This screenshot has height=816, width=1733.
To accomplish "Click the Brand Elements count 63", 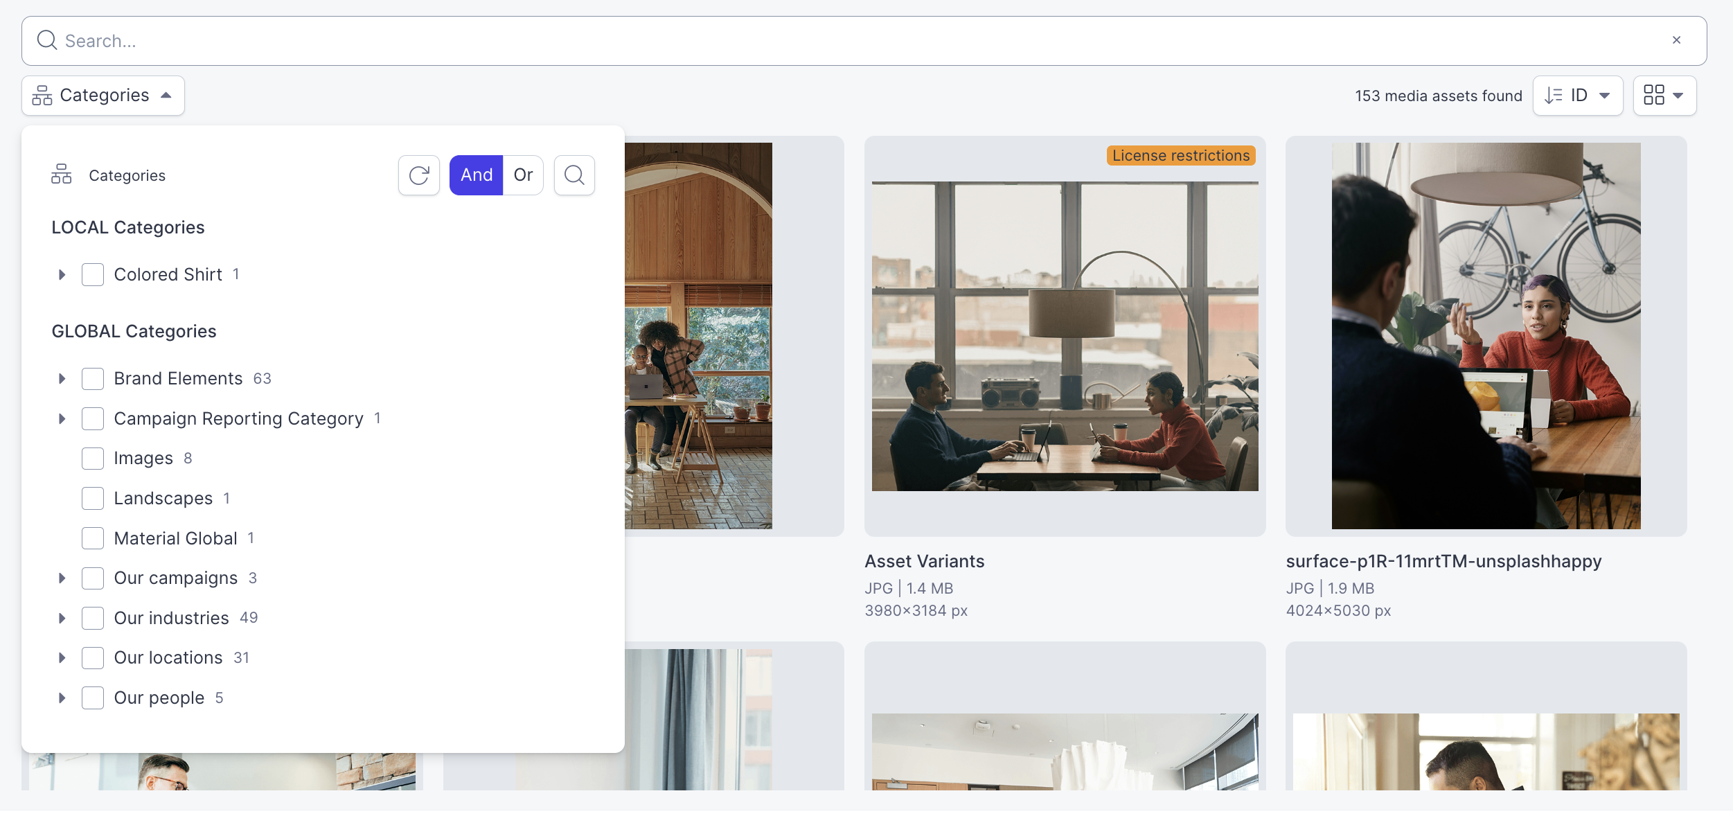I will 263,379.
